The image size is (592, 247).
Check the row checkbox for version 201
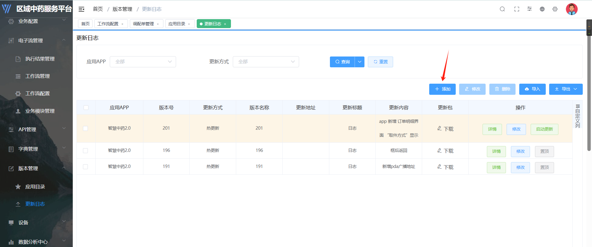coord(85,128)
